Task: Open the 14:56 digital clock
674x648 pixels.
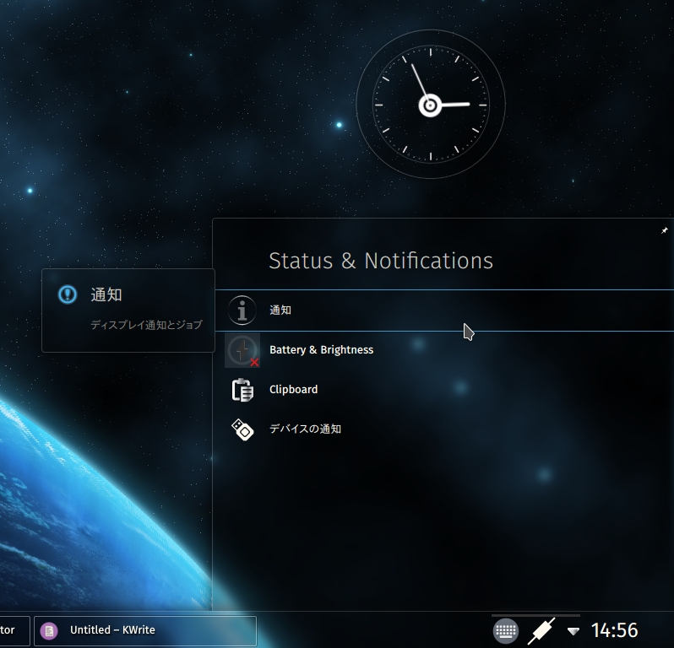Action: pyautogui.click(x=614, y=630)
